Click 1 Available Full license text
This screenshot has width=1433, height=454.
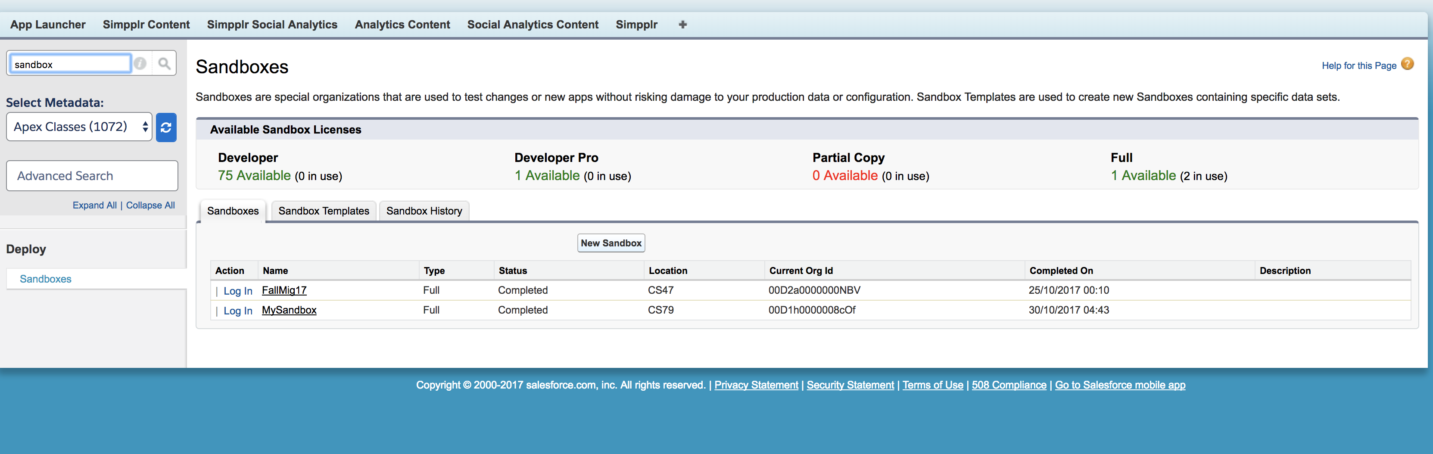[x=1143, y=176]
